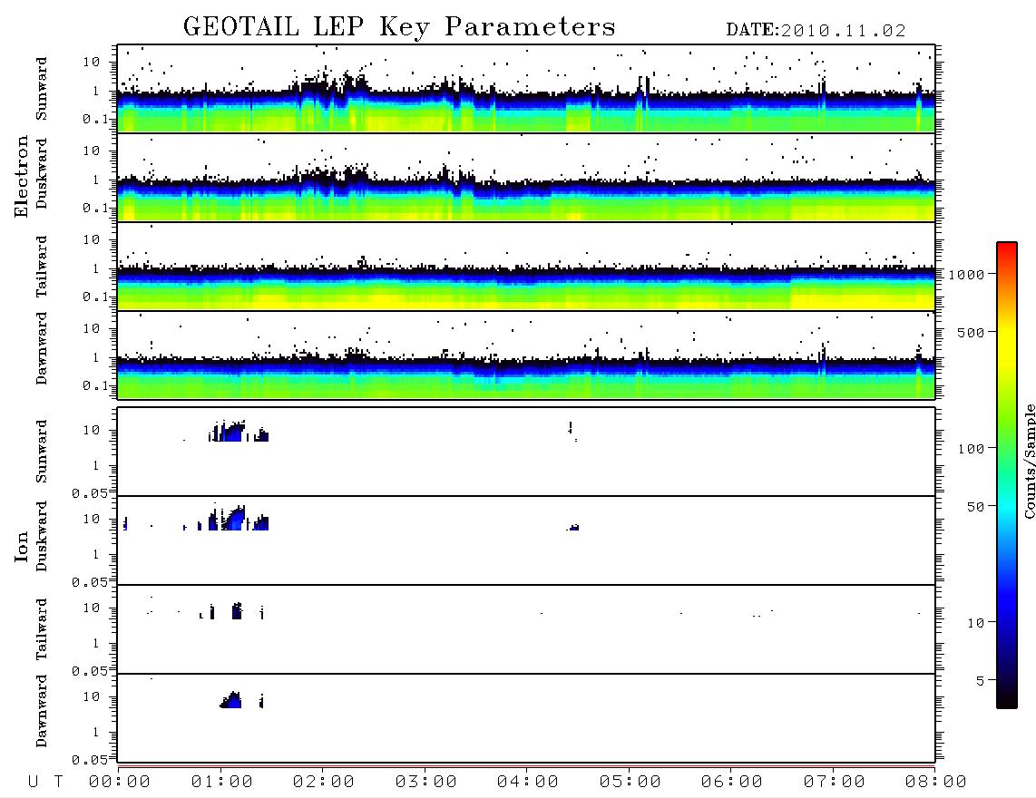1036x798 pixels.
Task: Click the "100" colorbar tick label
Action: pyautogui.click(x=971, y=449)
